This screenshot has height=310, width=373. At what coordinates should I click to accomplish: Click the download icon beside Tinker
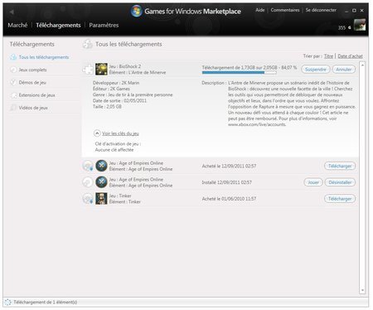click(88, 199)
